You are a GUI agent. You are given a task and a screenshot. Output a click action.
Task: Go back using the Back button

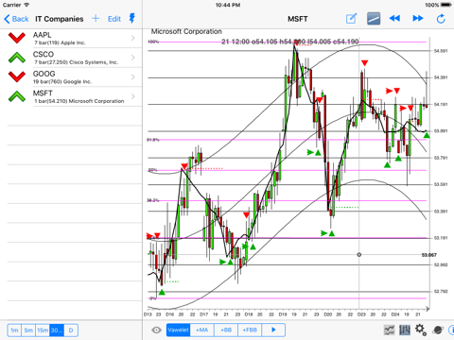pos(16,19)
